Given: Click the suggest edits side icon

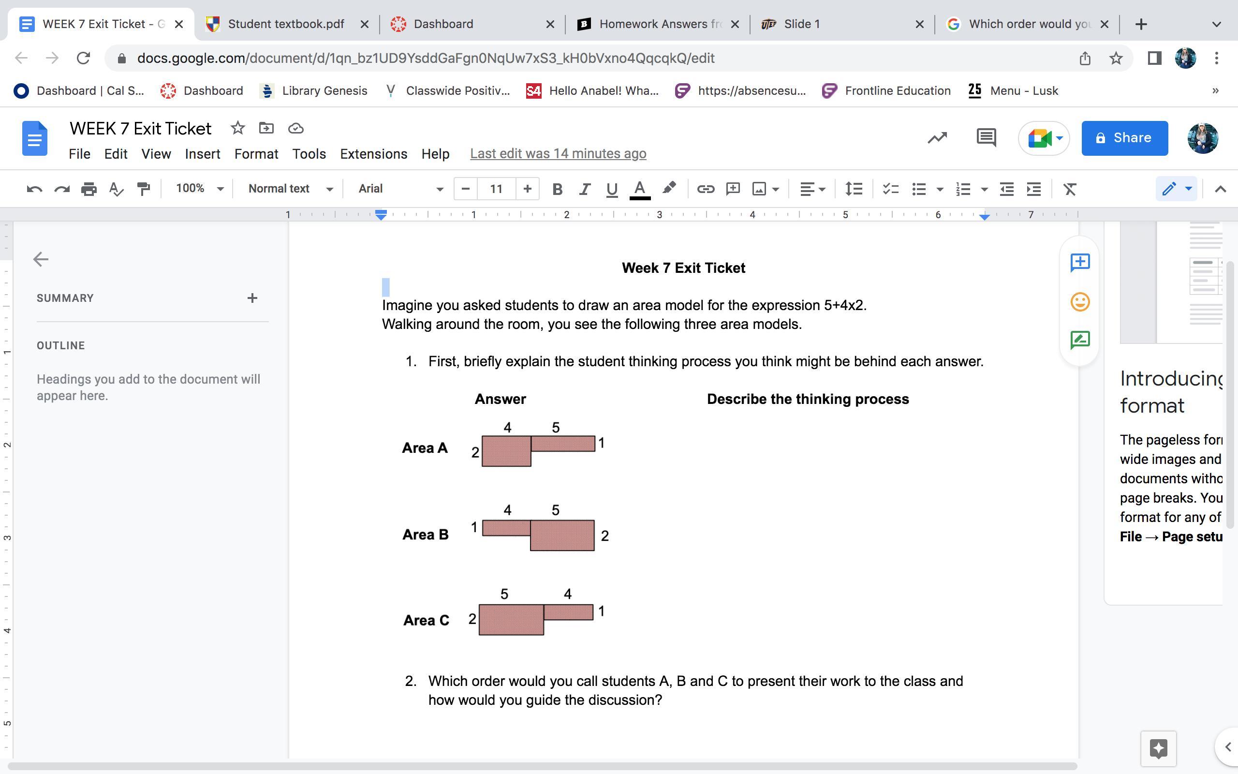Looking at the screenshot, I should point(1080,340).
